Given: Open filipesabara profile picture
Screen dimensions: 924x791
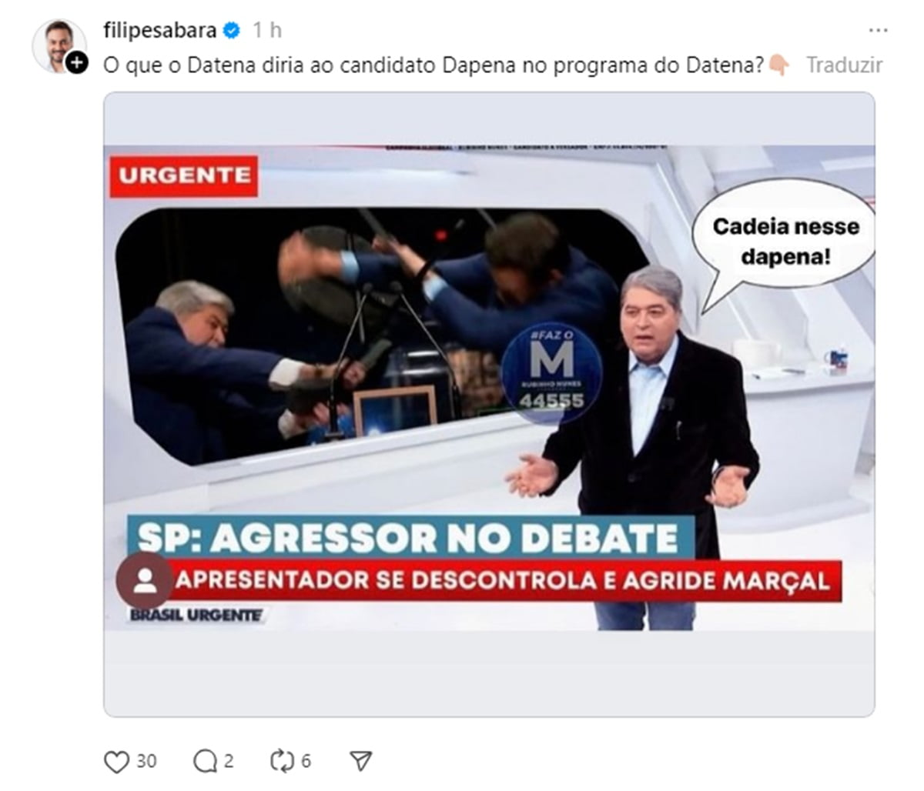Looking at the screenshot, I should [58, 46].
